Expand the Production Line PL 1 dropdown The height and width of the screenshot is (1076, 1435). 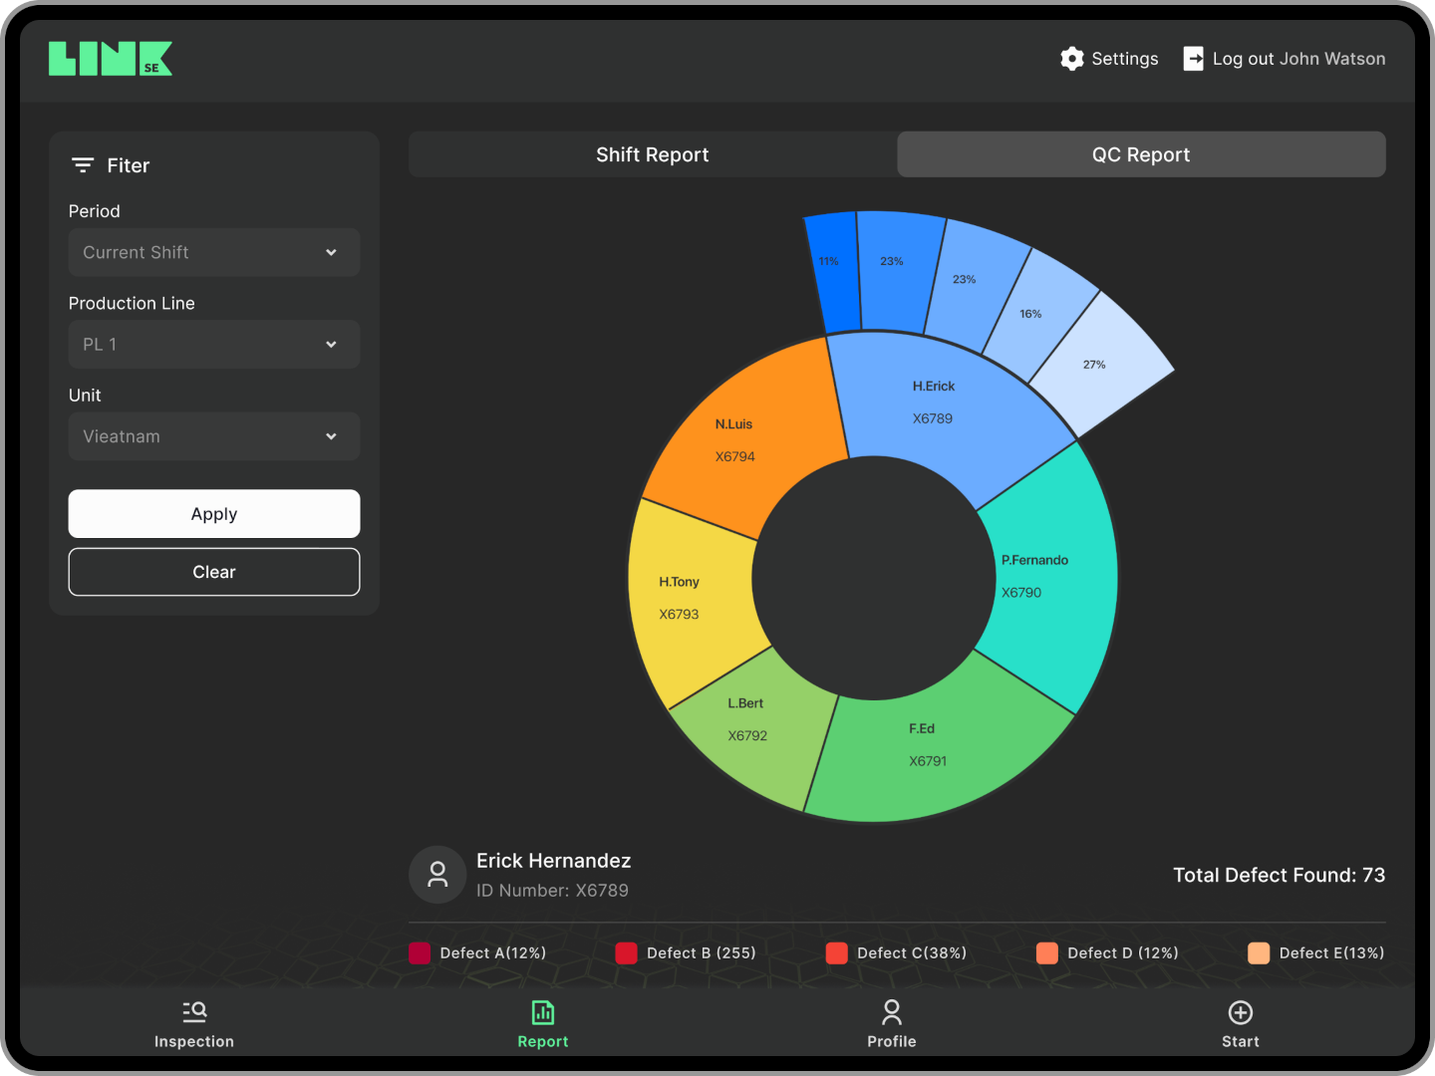213,344
